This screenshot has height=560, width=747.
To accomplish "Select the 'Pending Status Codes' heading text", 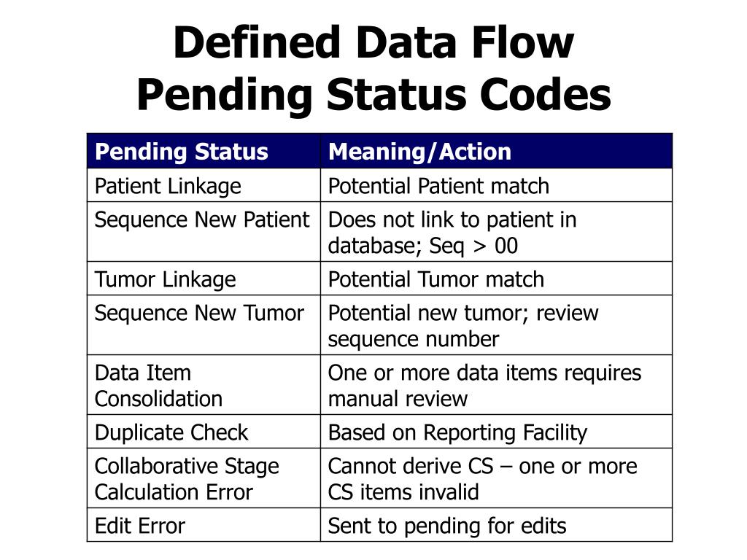I will point(373,94).
